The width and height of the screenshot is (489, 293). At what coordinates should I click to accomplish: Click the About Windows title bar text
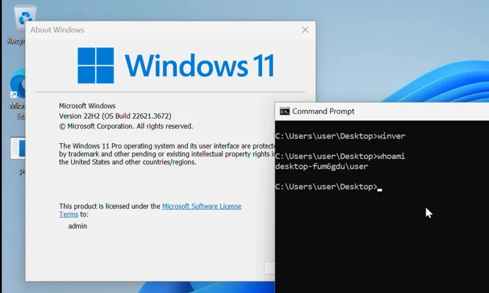coord(57,30)
